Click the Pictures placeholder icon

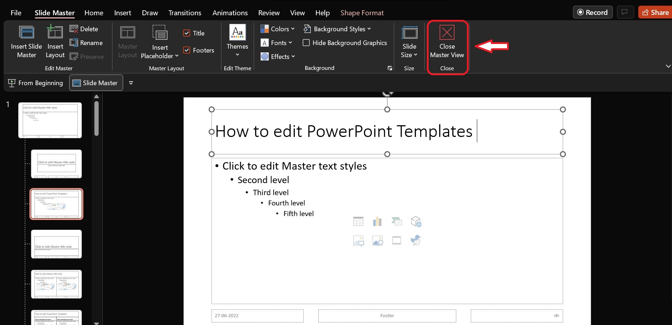(358, 241)
